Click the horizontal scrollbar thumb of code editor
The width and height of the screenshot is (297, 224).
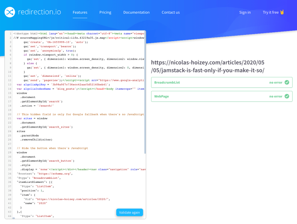pos(14,218)
